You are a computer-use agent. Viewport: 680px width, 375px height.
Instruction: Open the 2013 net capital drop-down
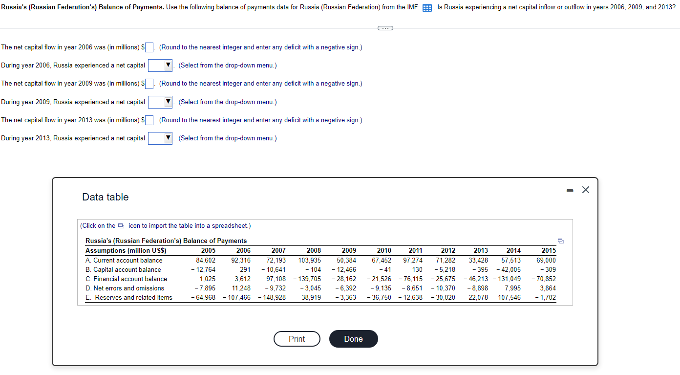point(161,138)
